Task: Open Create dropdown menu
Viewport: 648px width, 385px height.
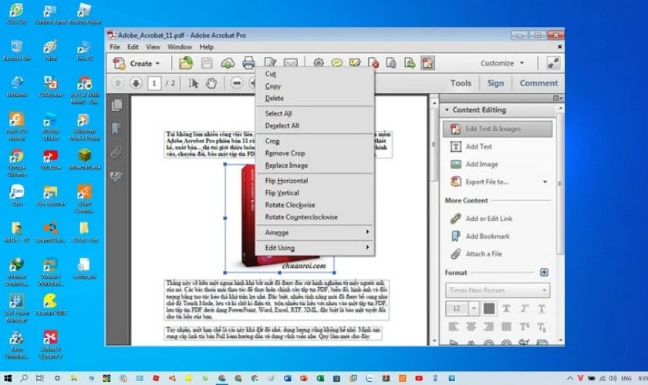Action: coord(137,63)
